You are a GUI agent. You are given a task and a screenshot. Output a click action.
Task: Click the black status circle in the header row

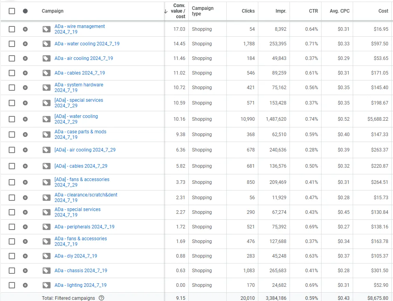(x=25, y=11)
